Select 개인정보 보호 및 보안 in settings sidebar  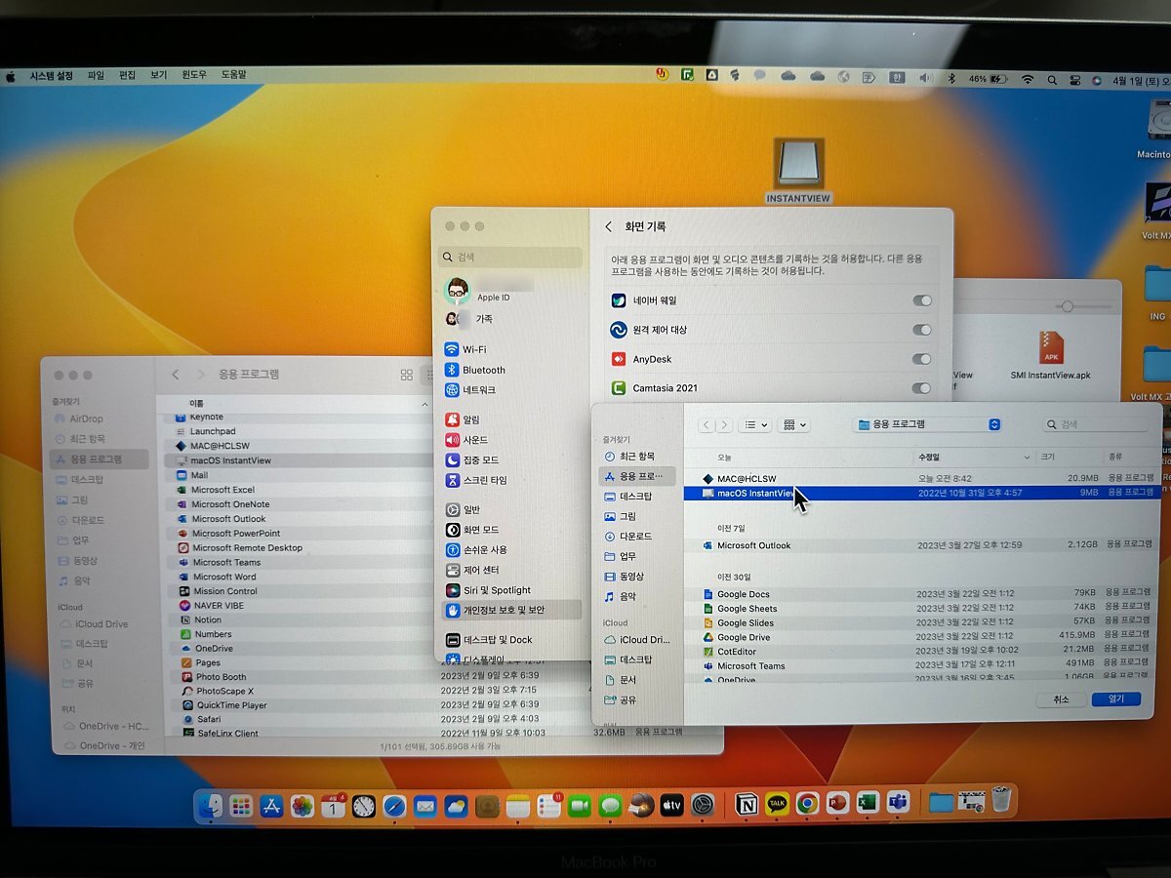511,610
